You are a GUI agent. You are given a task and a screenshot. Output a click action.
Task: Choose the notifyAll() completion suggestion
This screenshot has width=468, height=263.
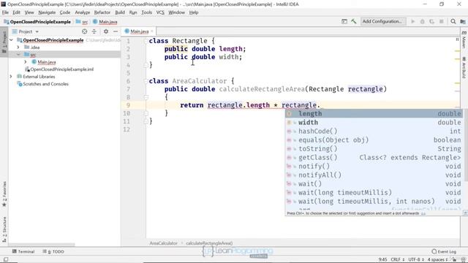tap(374, 175)
